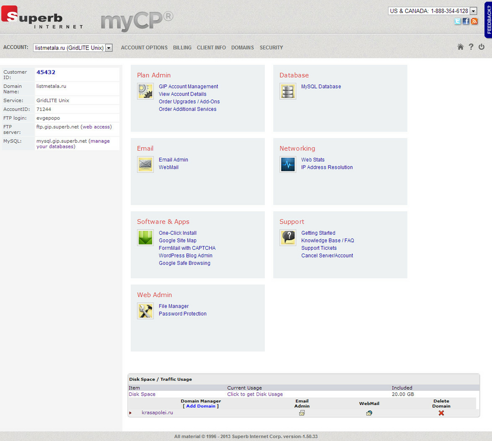
Task: Open MySQL Database link
Action: point(321,86)
